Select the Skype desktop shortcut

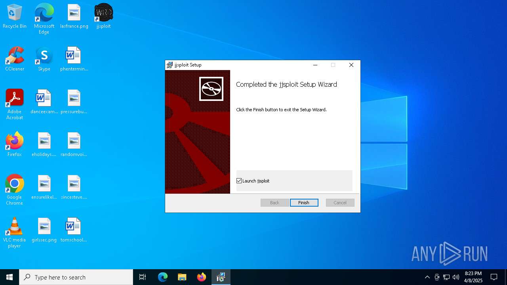[44, 59]
